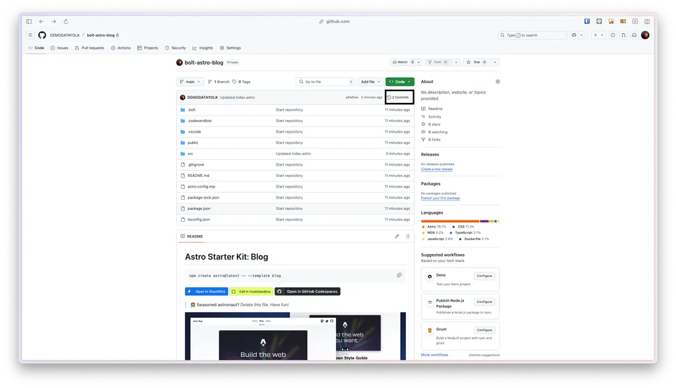
Task: Switch to the Insights tab
Action: click(x=203, y=48)
